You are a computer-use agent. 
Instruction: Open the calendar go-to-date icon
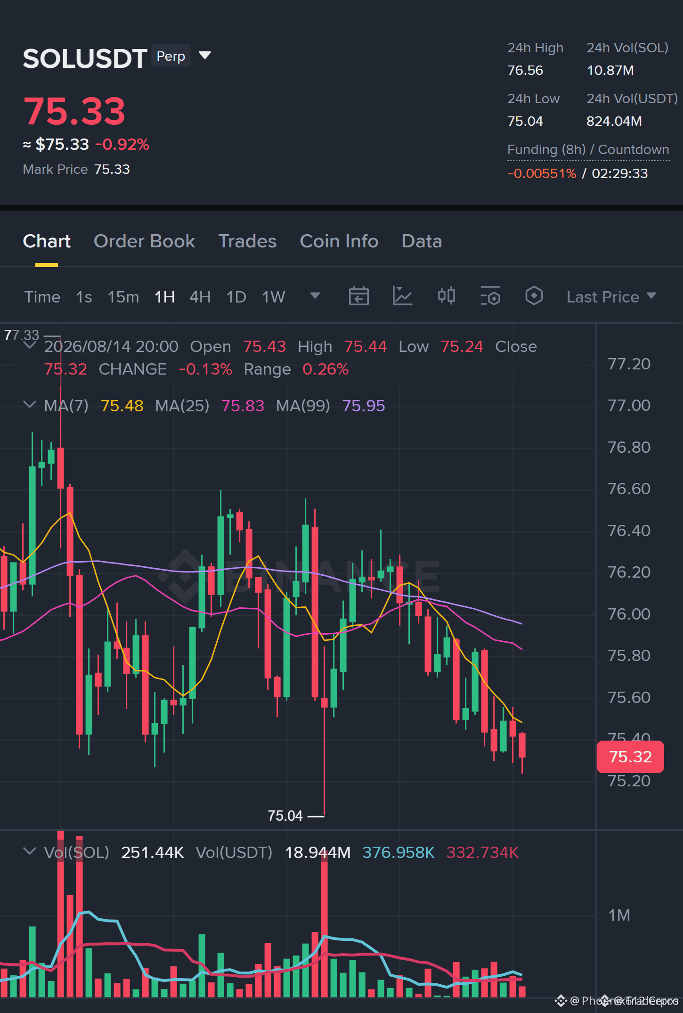358,296
